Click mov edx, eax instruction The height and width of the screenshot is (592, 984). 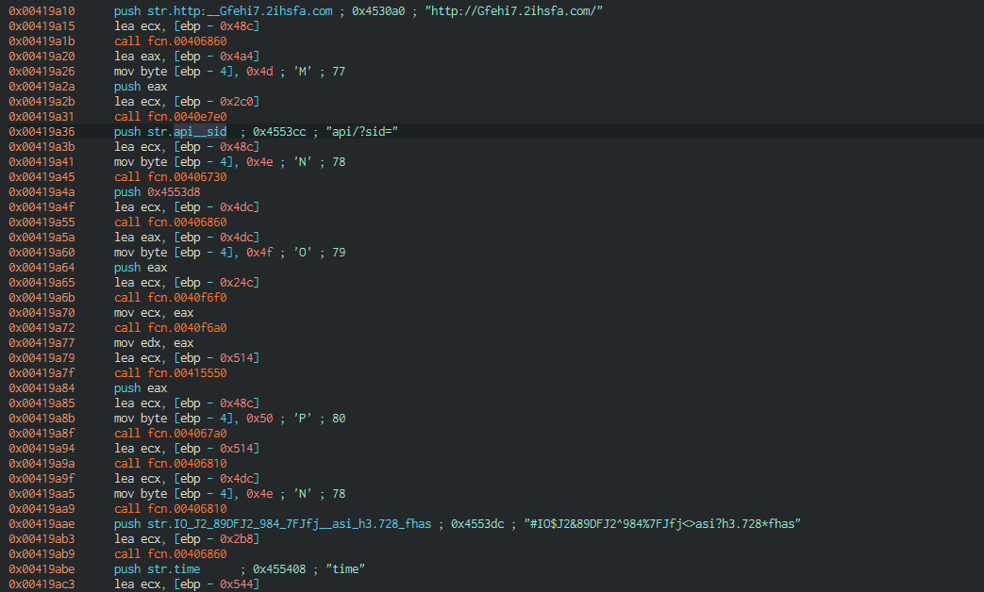[x=154, y=342]
